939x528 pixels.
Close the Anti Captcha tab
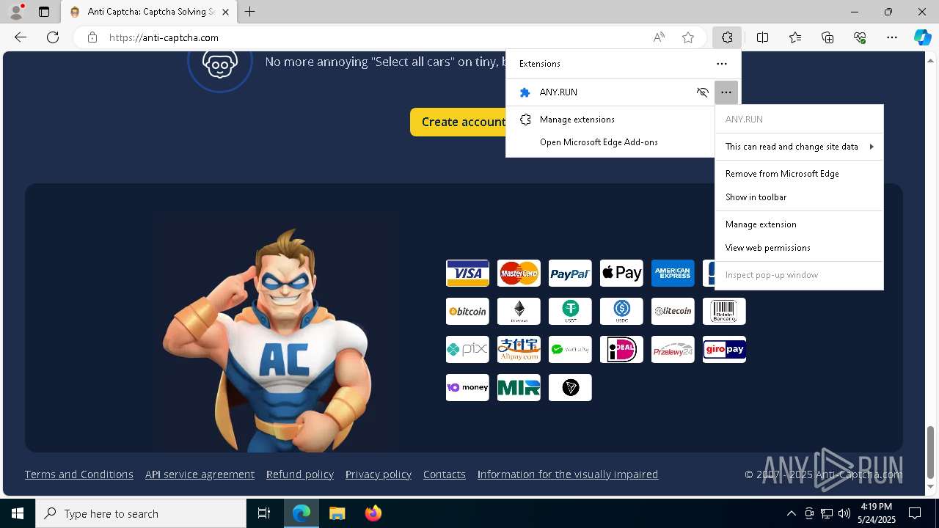tap(226, 12)
